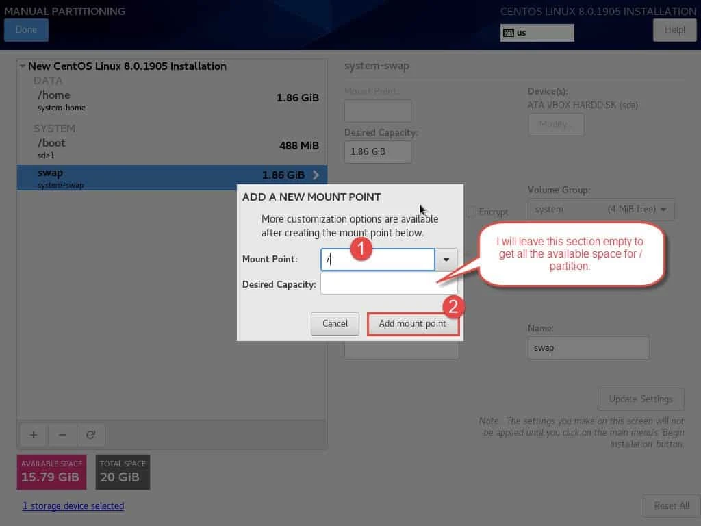701x526 pixels.
Task: Rescan disks with the refresh icon
Action: click(x=92, y=435)
